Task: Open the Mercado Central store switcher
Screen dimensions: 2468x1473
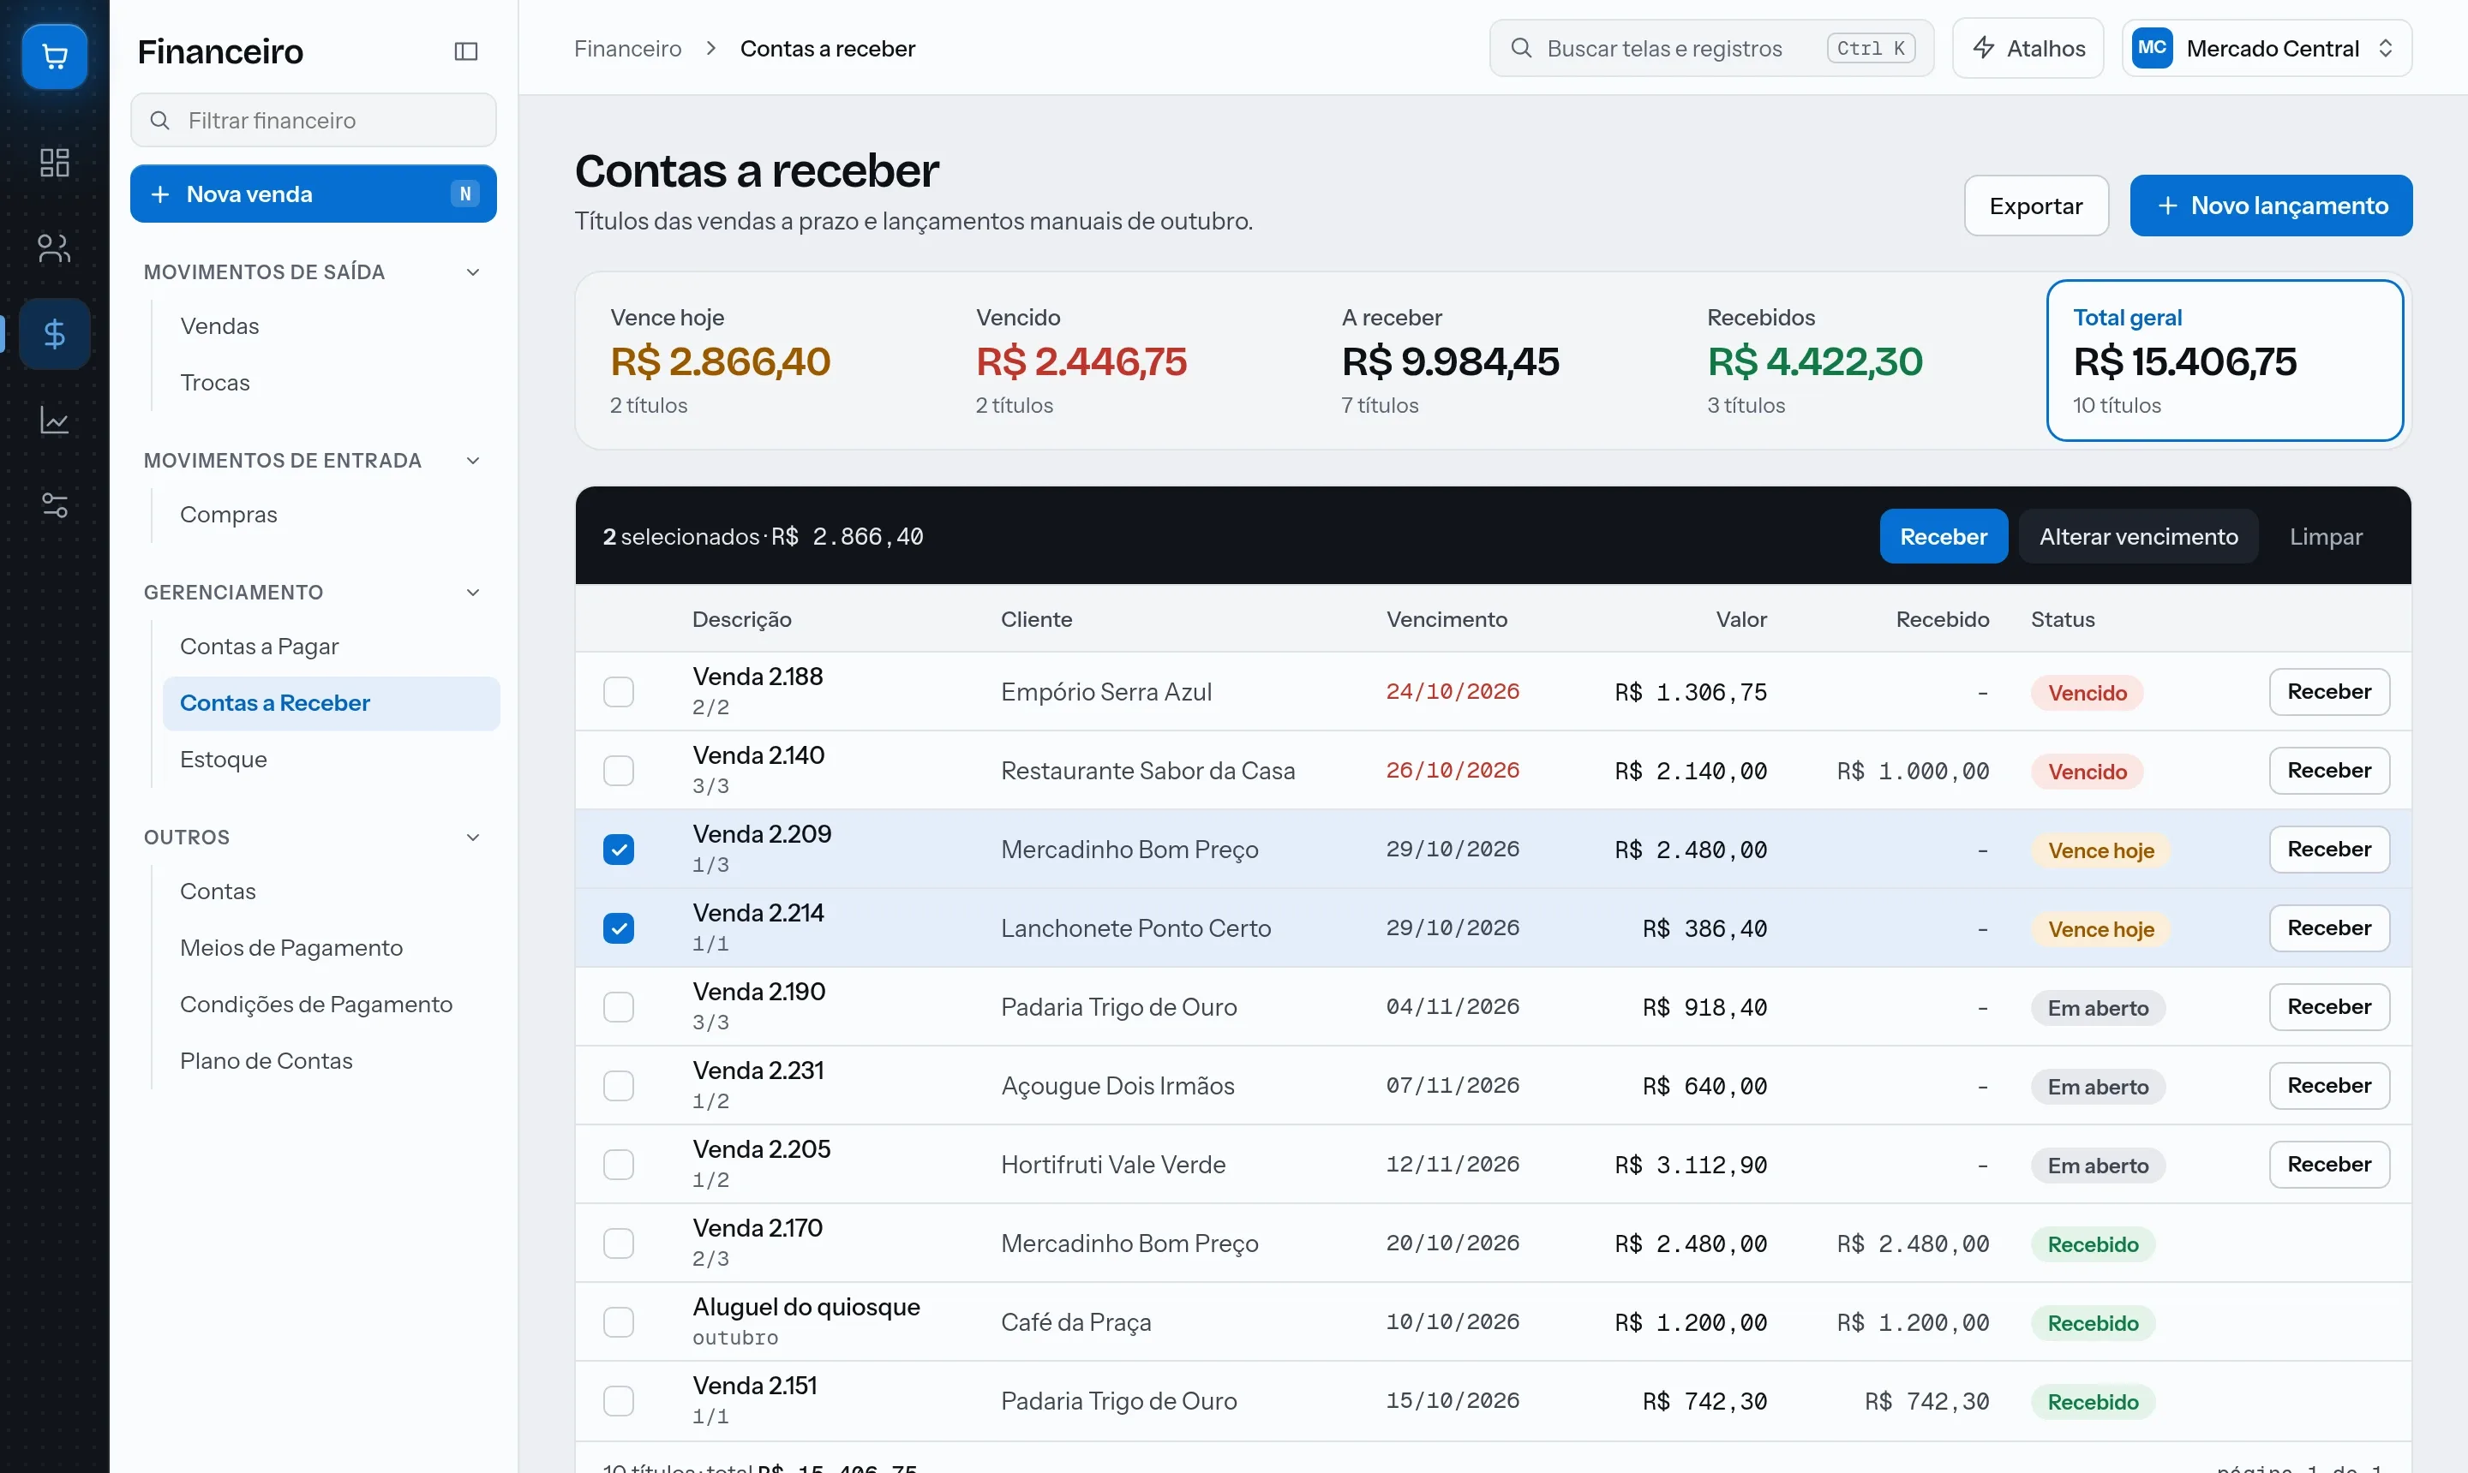Action: pos(2267,49)
